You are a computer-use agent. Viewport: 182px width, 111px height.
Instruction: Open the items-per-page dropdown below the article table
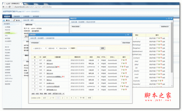coord(58,94)
